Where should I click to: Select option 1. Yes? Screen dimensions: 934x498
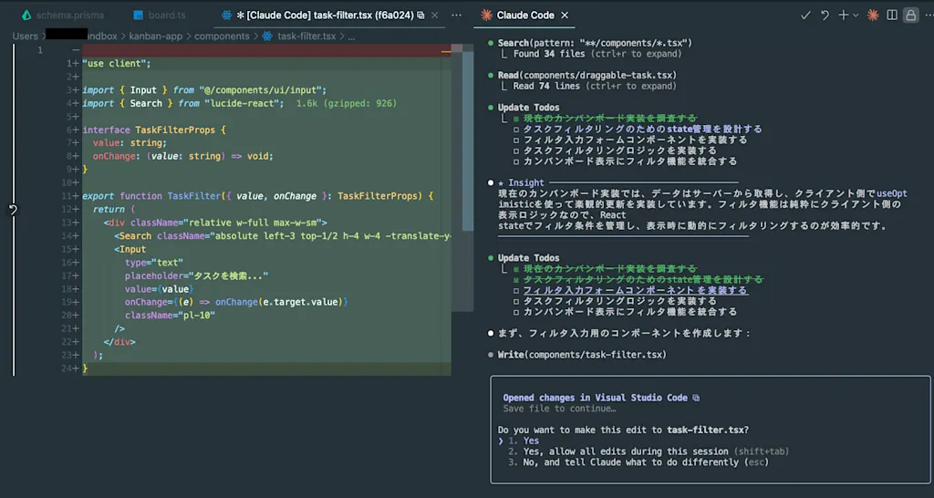[524, 441]
